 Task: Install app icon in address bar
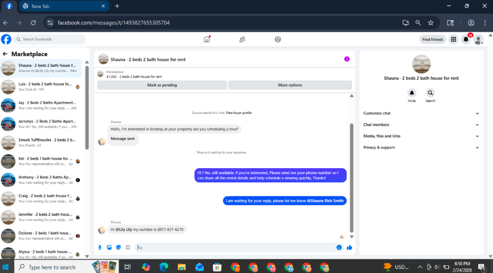point(405,23)
